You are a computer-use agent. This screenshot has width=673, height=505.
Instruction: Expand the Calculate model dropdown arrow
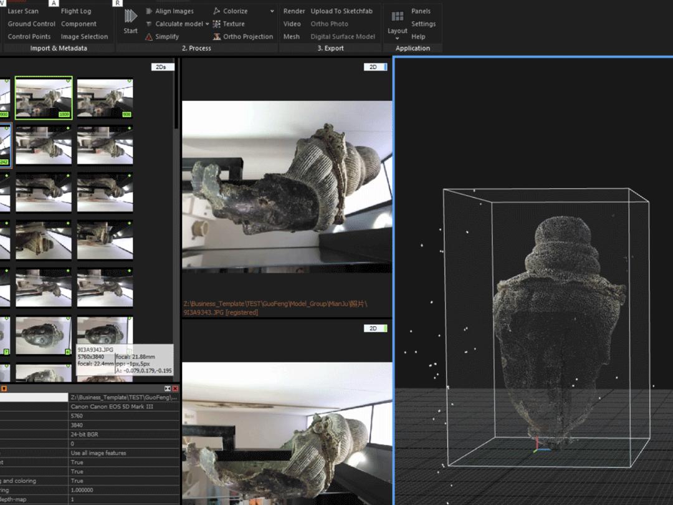tap(208, 24)
